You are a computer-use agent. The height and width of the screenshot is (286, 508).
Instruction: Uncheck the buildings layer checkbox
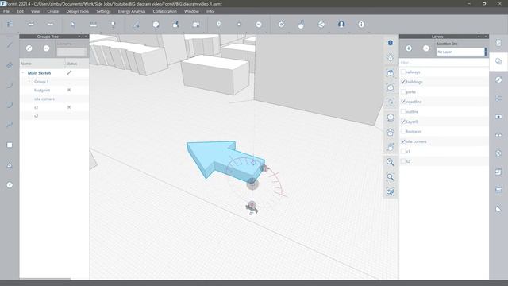[403, 82]
